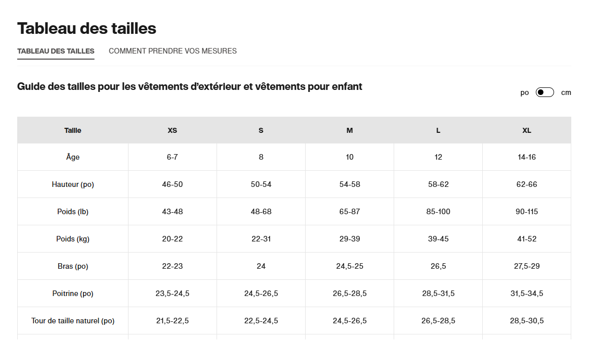Screen dimensions: 592x342
Task: Click the size guide heading for children's outerwear
Action: (x=190, y=86)
